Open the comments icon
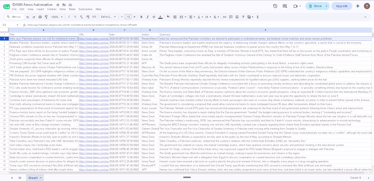374x181 pixels. [x=285, y=6]
